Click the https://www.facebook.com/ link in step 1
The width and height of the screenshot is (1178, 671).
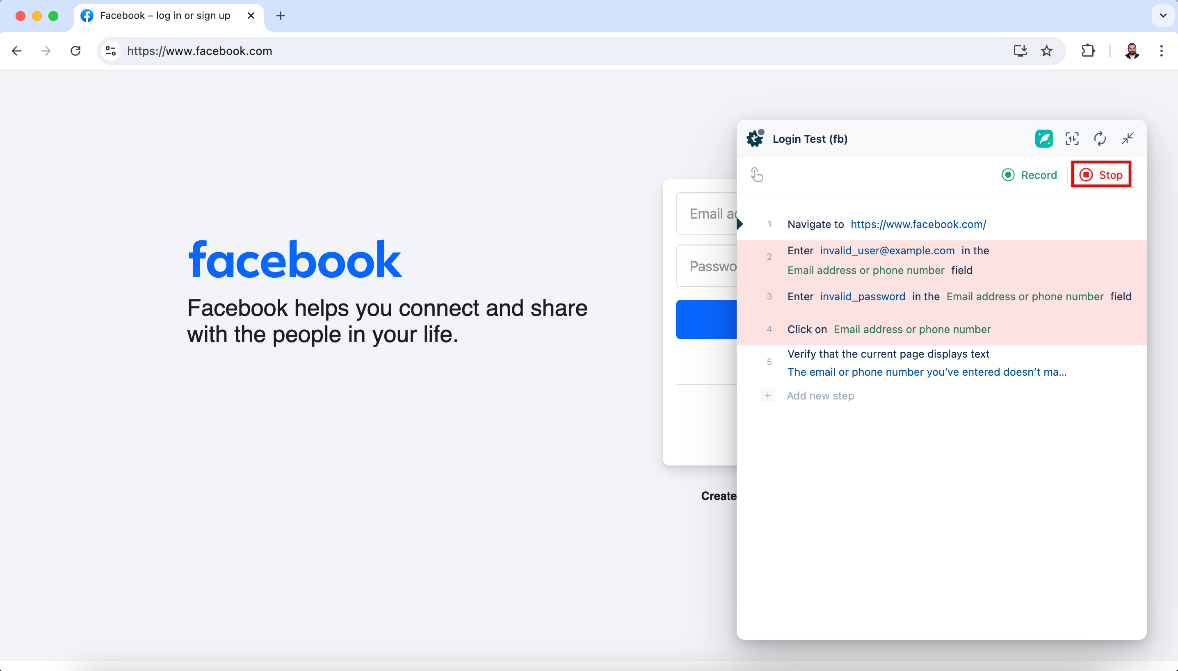pos(918,224)
